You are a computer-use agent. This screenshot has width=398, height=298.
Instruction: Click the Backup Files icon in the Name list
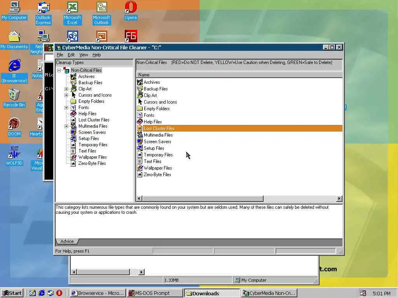coord(140,89)
